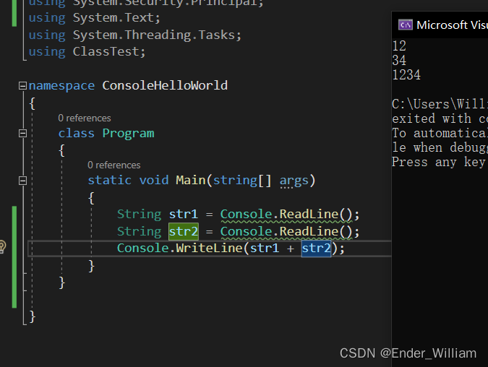Open "0 references" above class Program
Viewport: 488px width, 367px height.
[85, 118]
